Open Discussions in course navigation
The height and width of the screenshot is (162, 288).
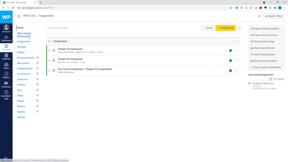click(x=23, y=63)
